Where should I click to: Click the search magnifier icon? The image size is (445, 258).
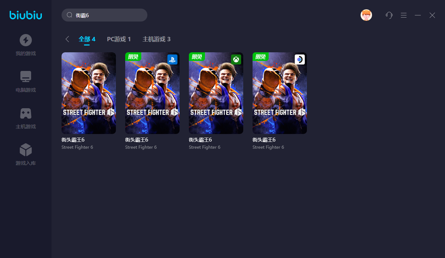(69, 15)
